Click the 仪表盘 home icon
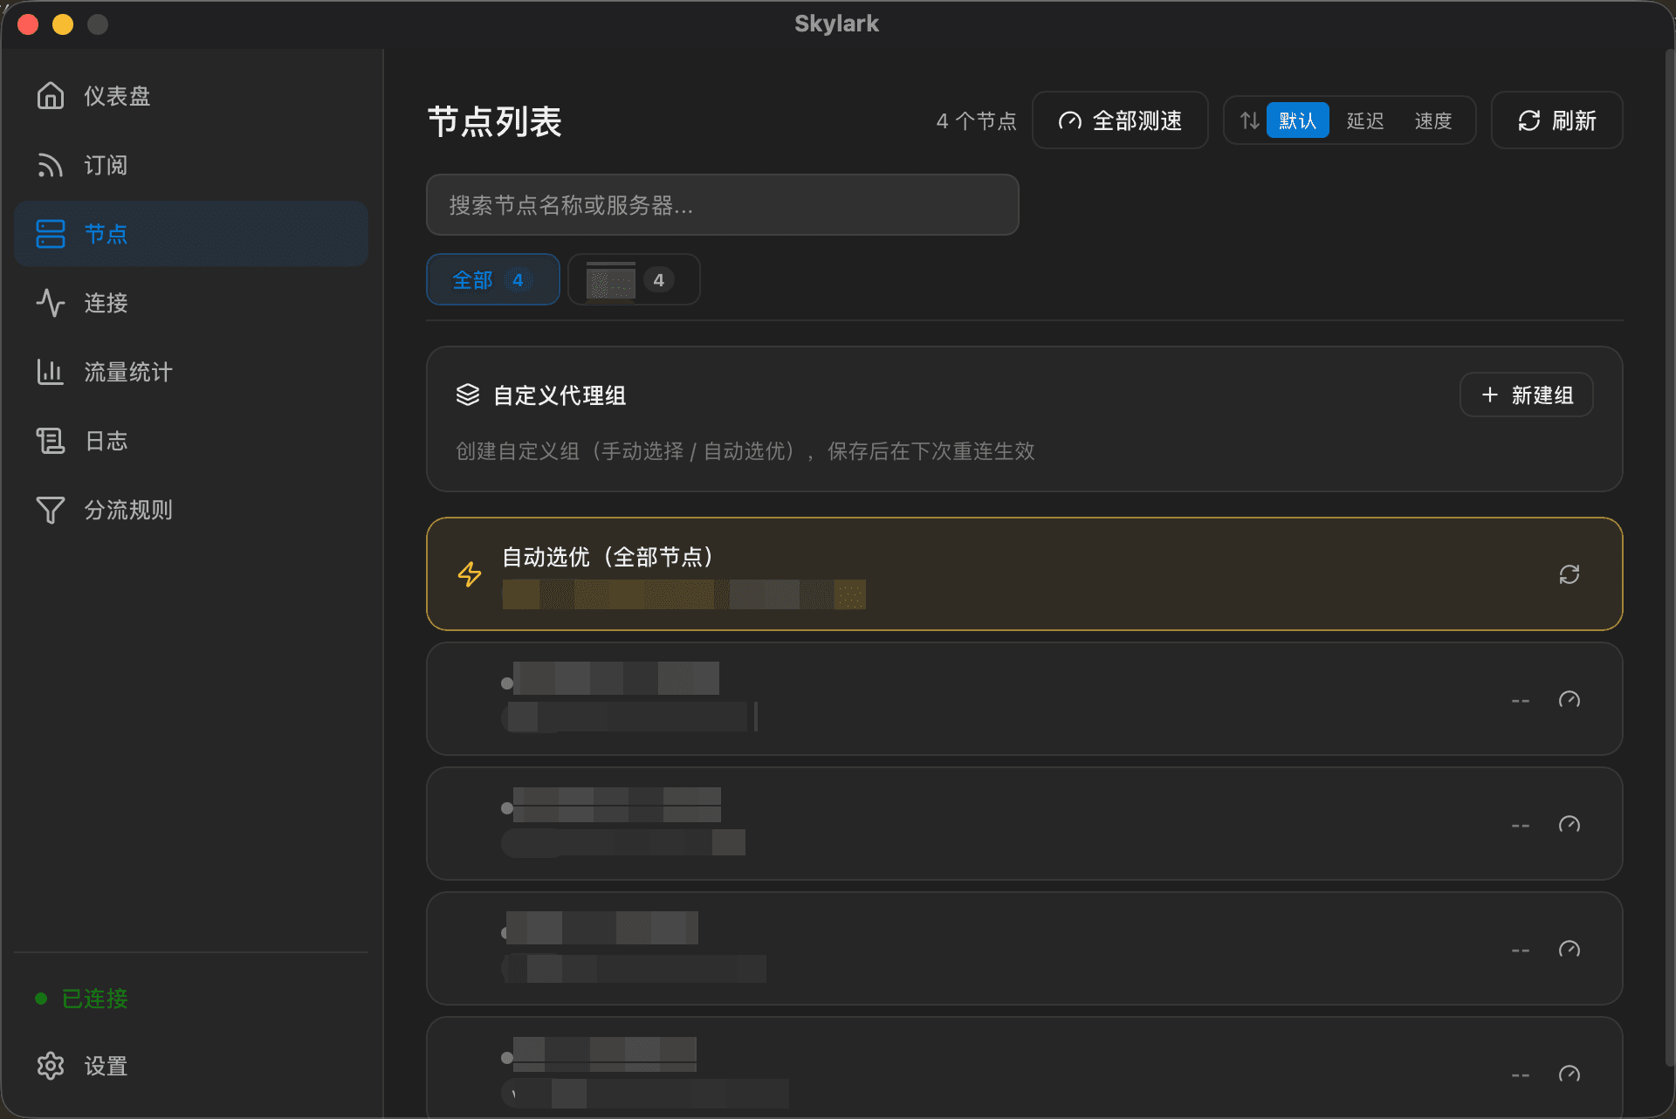 (x=51, y=95)
